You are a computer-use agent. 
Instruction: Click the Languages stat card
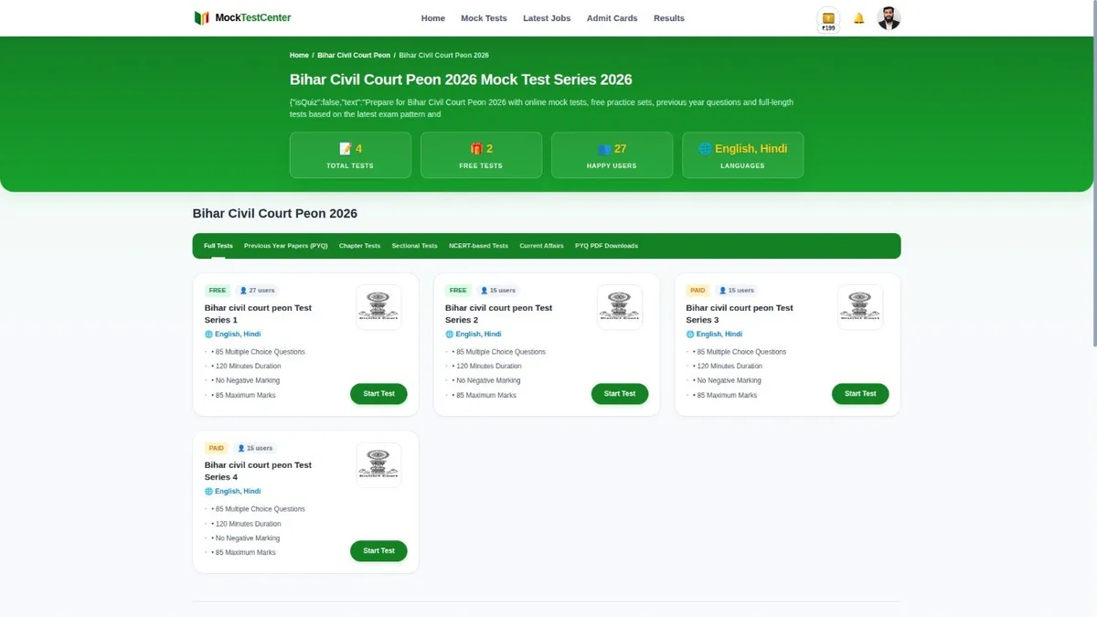[742, 155]
